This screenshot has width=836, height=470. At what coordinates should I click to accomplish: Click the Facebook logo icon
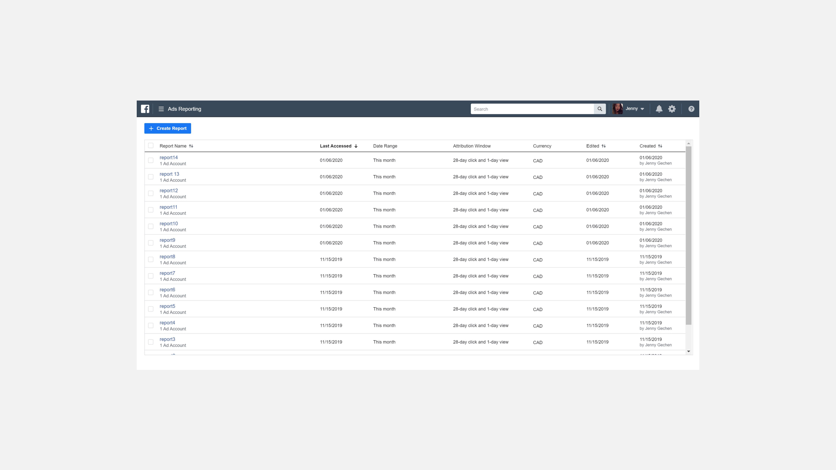pyautogui.click(x=145, y=109)
